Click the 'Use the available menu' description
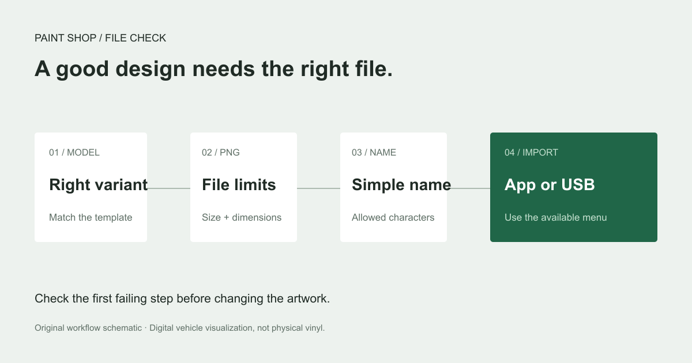 click(x=556, y=218)
